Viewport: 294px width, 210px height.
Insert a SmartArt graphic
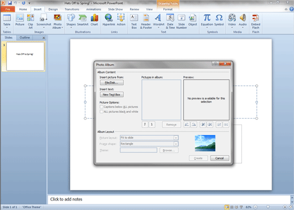[x=83, y=18]
